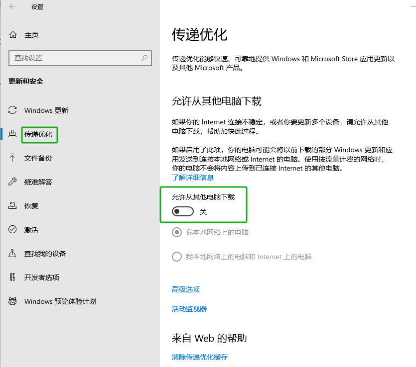Select 我本地网络上的电脑和 Internet 上的电脑 option
416x367 pixels.
176,257
